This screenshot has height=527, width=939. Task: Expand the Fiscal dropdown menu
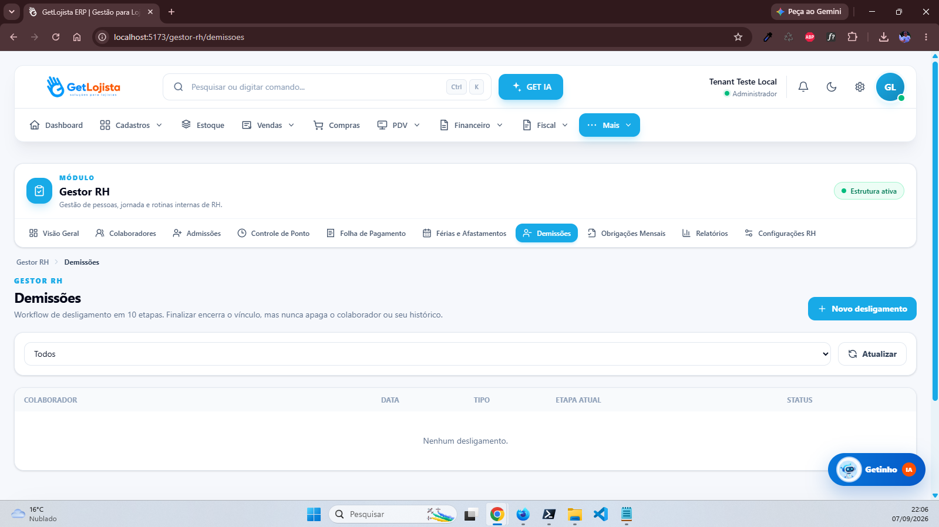tap(546, 125)
